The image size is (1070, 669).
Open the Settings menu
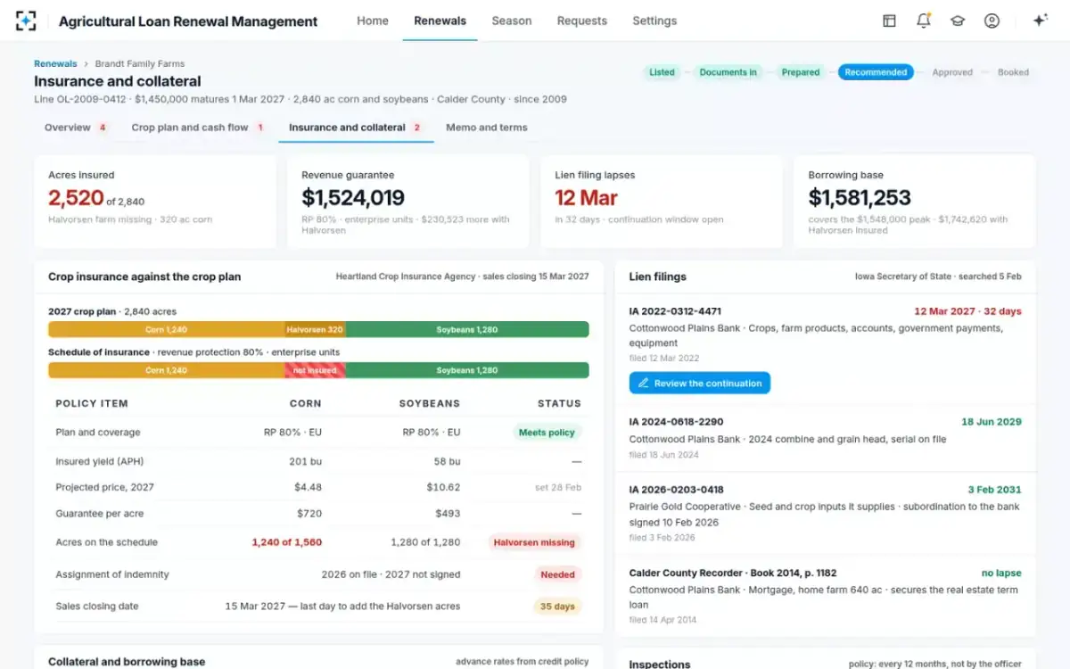(x=654, y=21)
